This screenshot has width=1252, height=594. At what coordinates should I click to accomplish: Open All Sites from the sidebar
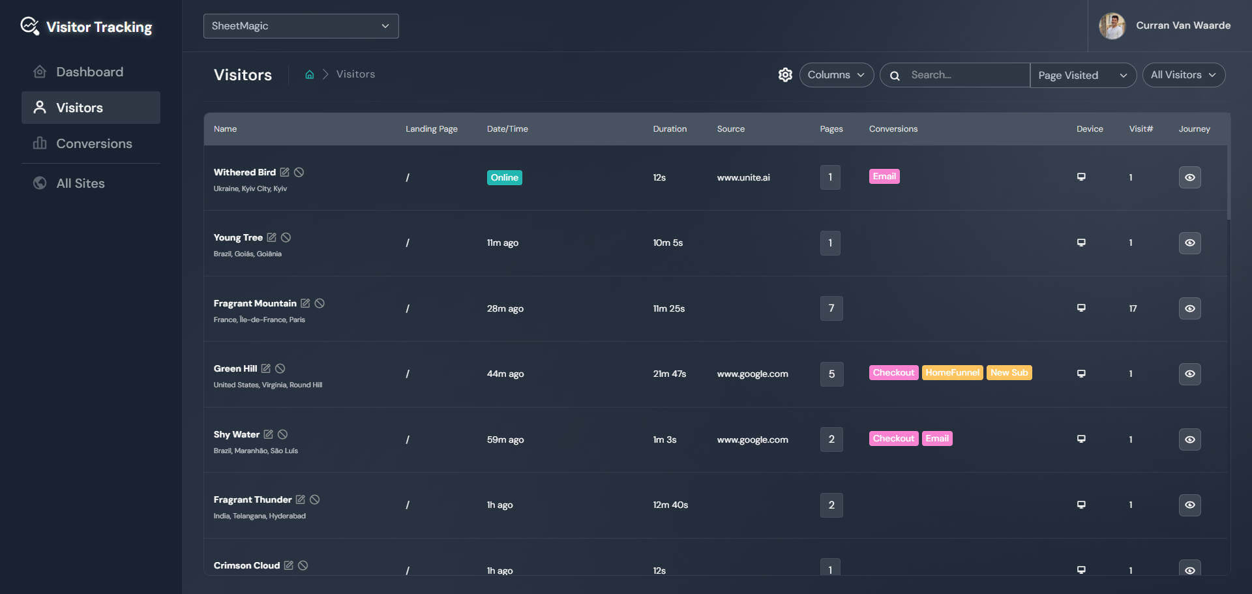click(x=80, y=183)
